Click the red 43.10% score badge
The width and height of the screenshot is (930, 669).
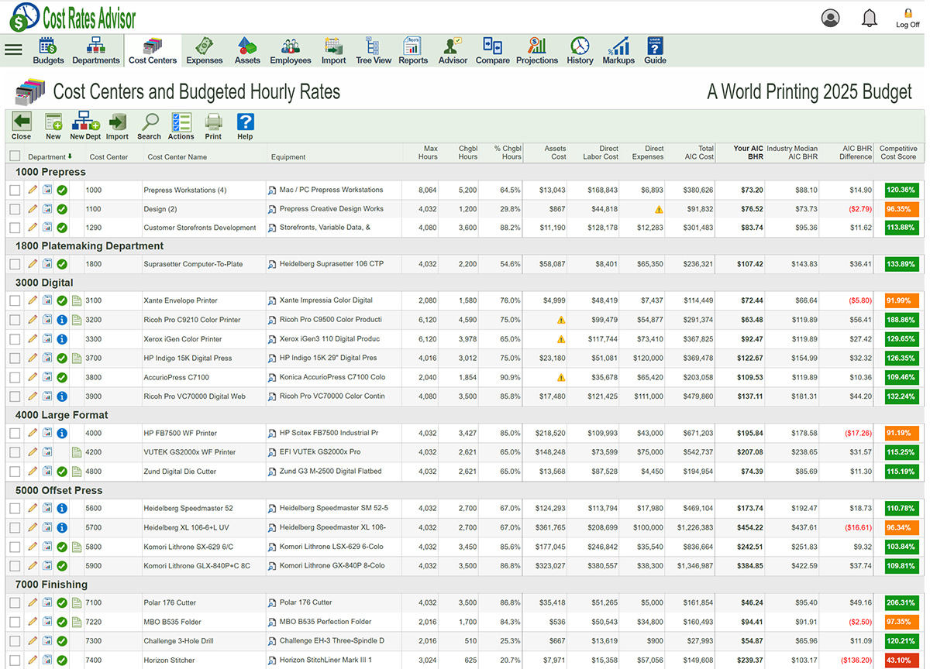tap(901, 660)
